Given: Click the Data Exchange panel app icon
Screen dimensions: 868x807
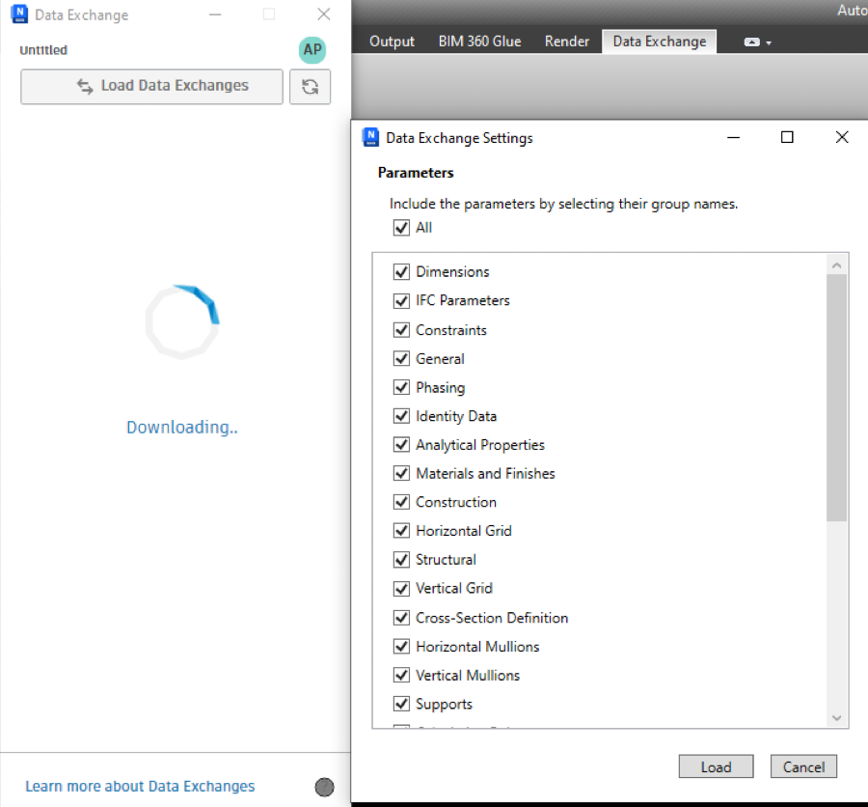Looking at the screenshot, I should click(19, 14).
